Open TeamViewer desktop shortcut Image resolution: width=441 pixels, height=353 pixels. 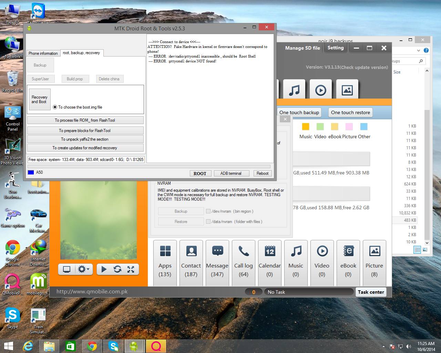(38, 14)
